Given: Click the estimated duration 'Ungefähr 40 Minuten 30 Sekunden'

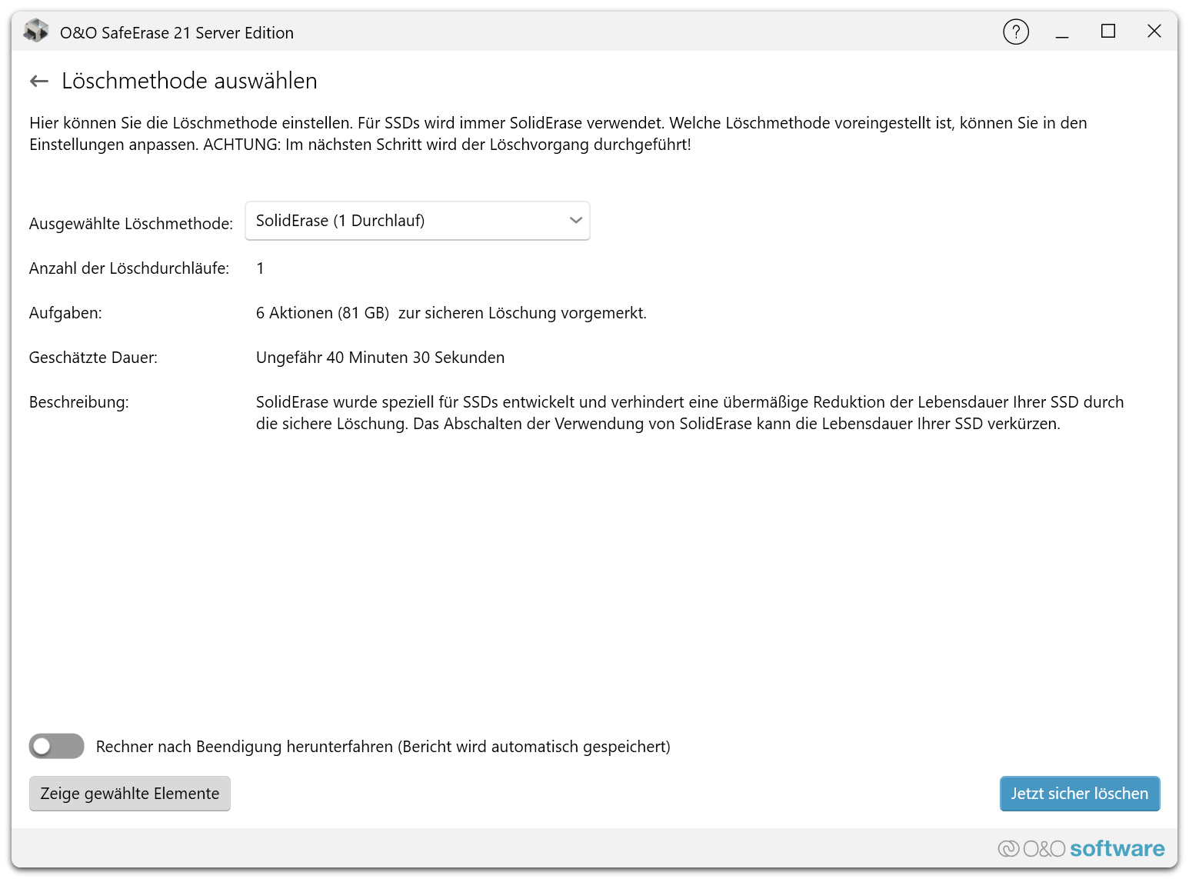Looking at the screenshot, I should coord(381,358).
